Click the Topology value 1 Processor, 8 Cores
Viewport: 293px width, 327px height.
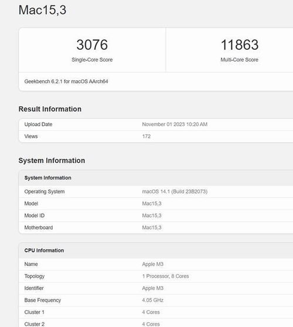pyautogui.click(x=165, y=276)
